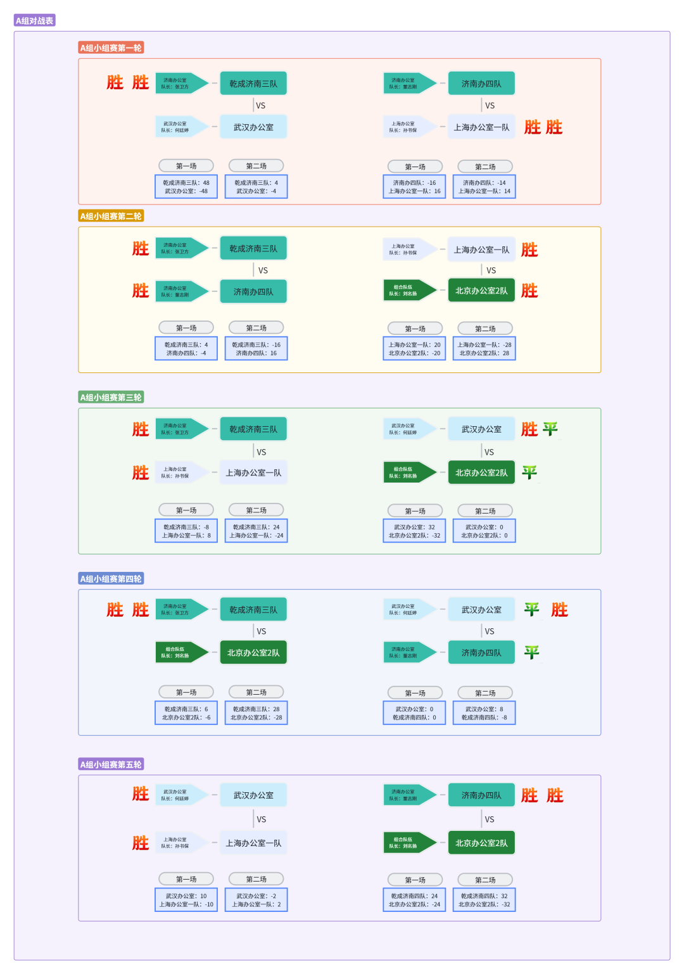The height and width of the screenshot is (974, 684).
Task: Click 乾成济南三队 node in 第二轮
Action: pyautogui.click(x=253, y=248)
